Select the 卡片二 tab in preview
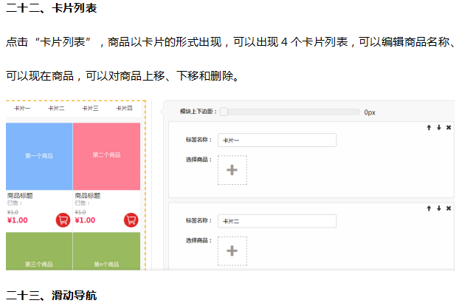Image resolution: width=462 pixels, height=306 pixels. (x=57, y=108)
